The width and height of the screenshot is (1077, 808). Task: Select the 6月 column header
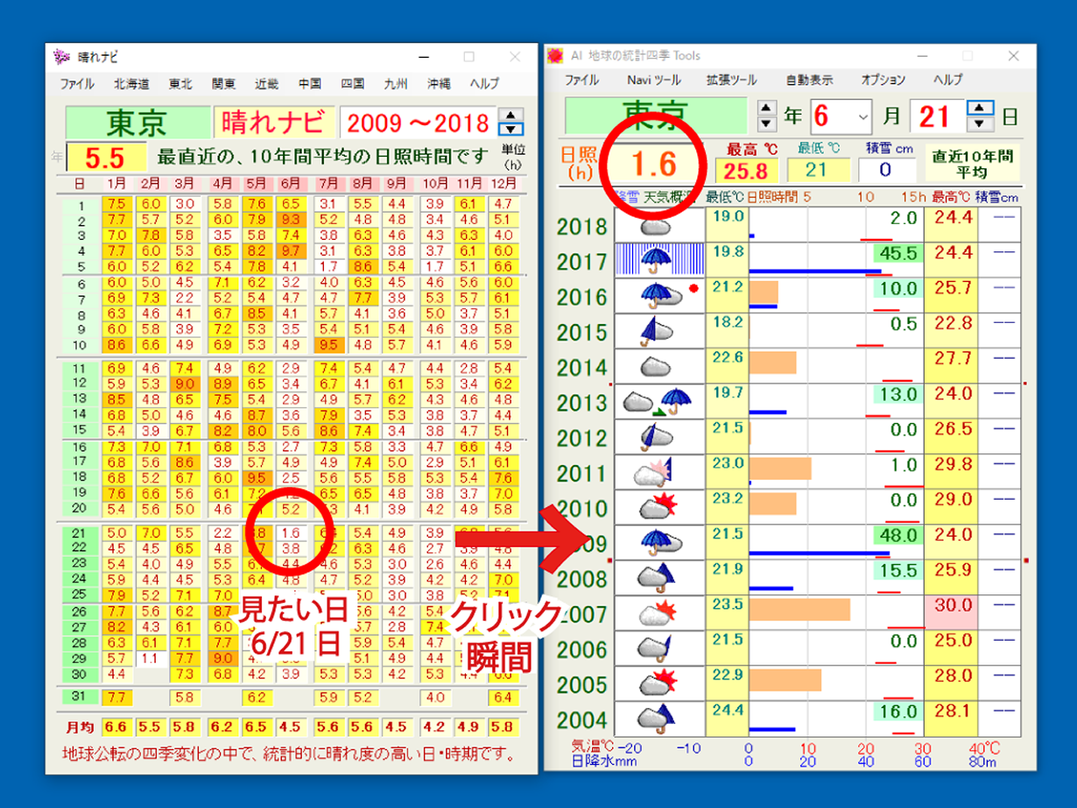point(290,184)
